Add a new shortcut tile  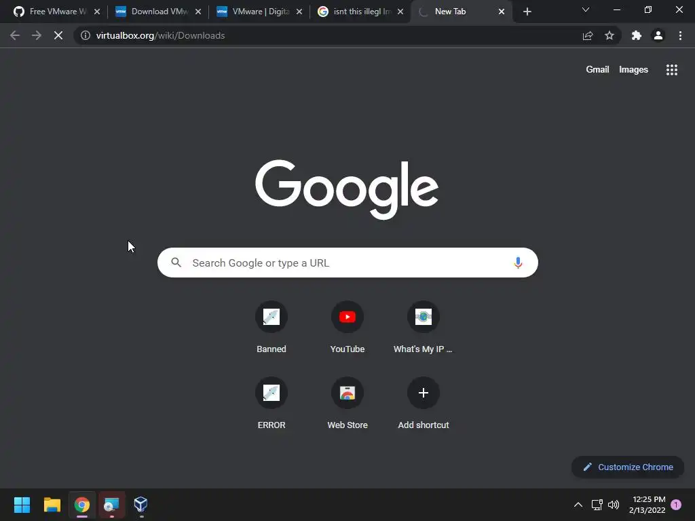point(424,403)
